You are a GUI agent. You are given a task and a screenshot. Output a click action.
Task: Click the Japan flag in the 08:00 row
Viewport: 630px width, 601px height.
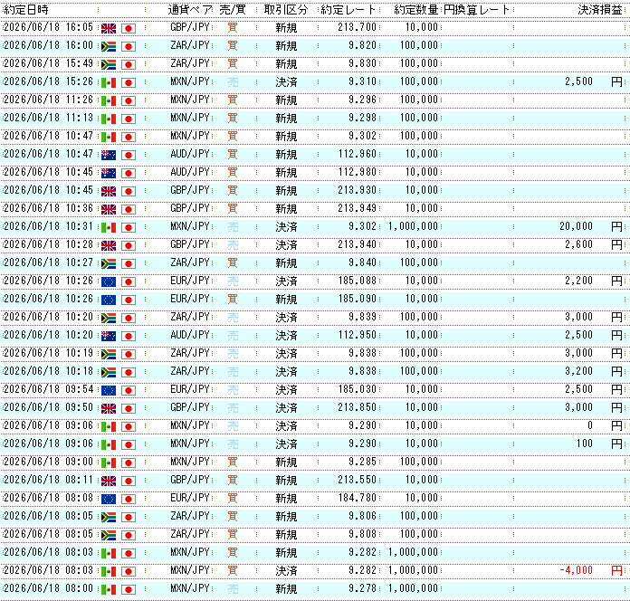point(129,589)
